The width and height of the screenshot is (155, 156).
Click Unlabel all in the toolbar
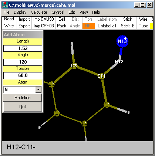pos(107,26)
